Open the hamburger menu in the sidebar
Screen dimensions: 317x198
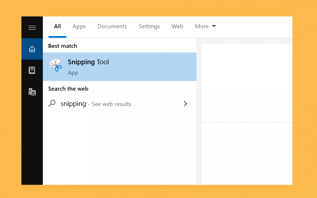click(x=32, y=28)
